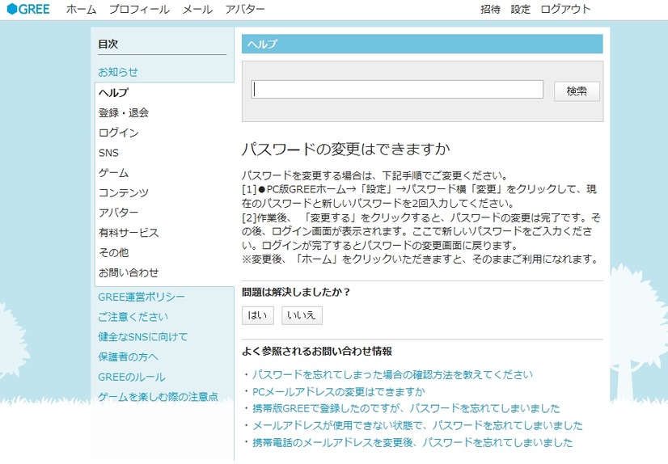Open the ゲーム help category
Viewport: 668px width, 464px height.
pos(113,173)
